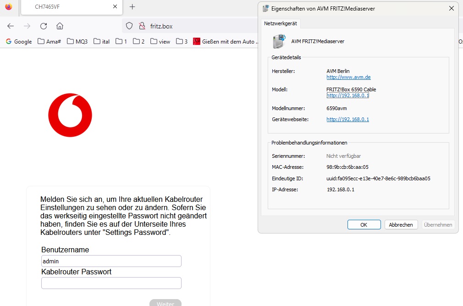
Task: Open the Google bookmark
Action: click(19, 42)
